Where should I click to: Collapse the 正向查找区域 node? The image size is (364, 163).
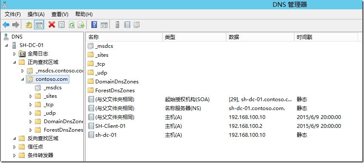14,62
